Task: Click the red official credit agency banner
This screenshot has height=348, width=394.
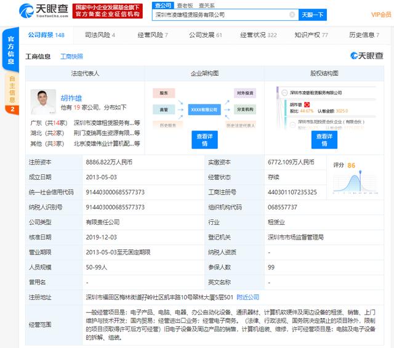Action: [108, 11]
